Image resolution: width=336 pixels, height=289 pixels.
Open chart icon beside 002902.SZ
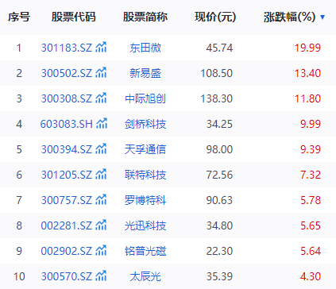tap(101, 250)
